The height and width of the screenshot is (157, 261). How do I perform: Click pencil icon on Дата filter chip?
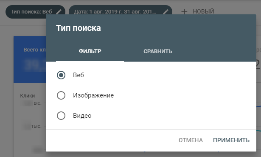click(165, 12)
